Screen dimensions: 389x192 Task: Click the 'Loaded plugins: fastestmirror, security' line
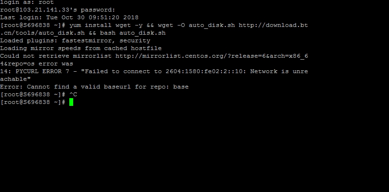(x=75, y=41)
